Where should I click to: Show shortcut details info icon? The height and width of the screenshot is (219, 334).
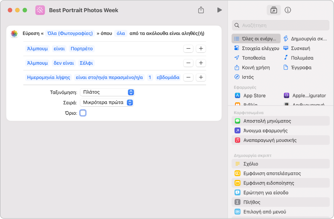[x=288, y=10]
